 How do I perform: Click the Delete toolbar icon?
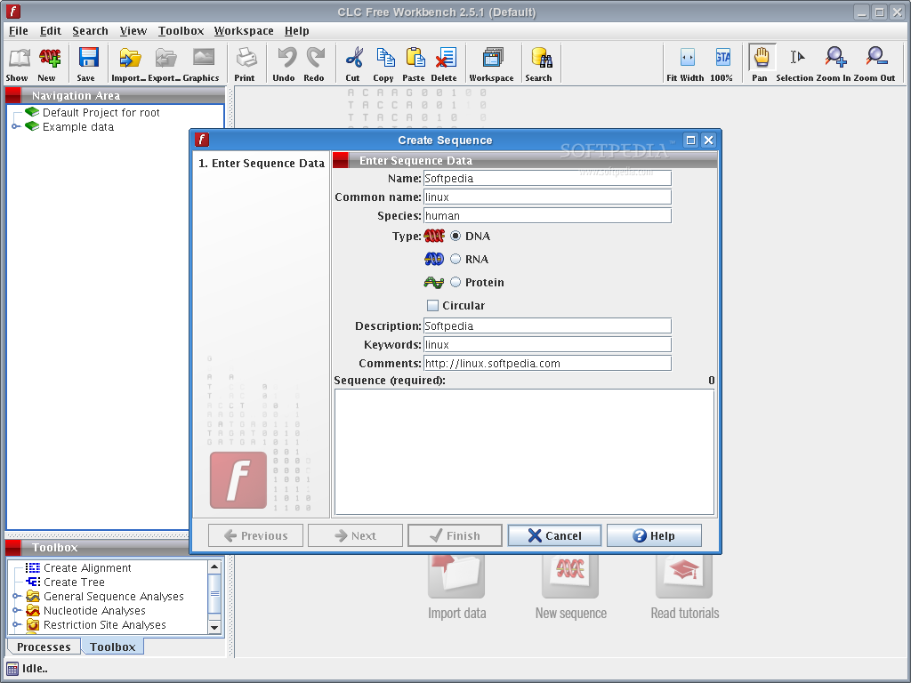446,59
